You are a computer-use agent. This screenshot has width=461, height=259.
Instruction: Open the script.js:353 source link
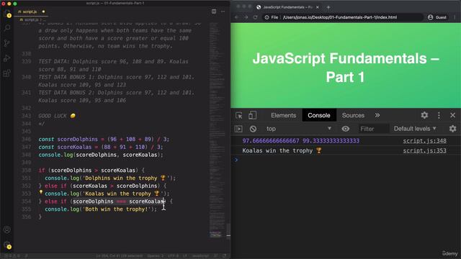tap(424, 150)
